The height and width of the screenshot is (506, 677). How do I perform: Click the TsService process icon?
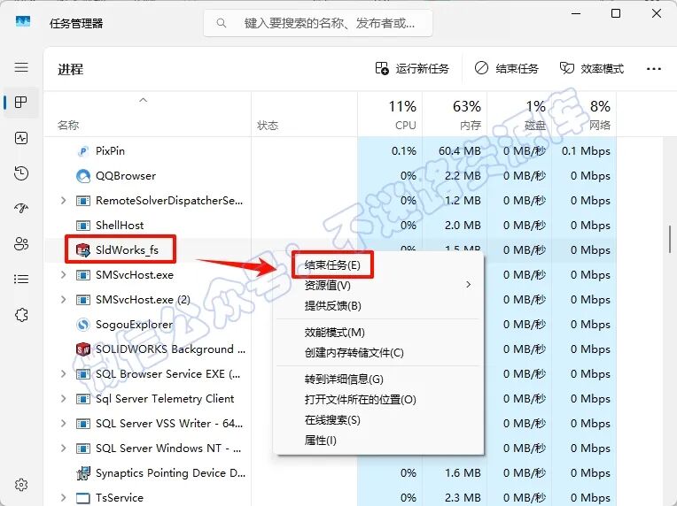pos(83,498)
